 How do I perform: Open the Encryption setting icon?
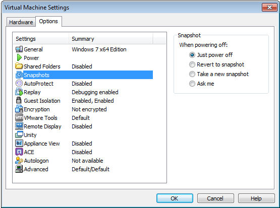(x=19, y=109)
